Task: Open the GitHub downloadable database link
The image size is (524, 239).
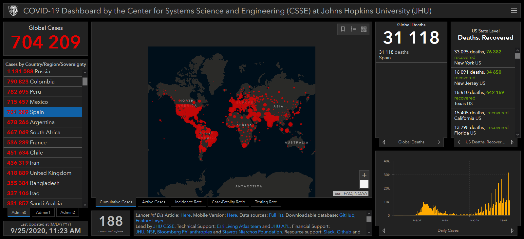Action: pyautogui.click(x=347, y=215)
